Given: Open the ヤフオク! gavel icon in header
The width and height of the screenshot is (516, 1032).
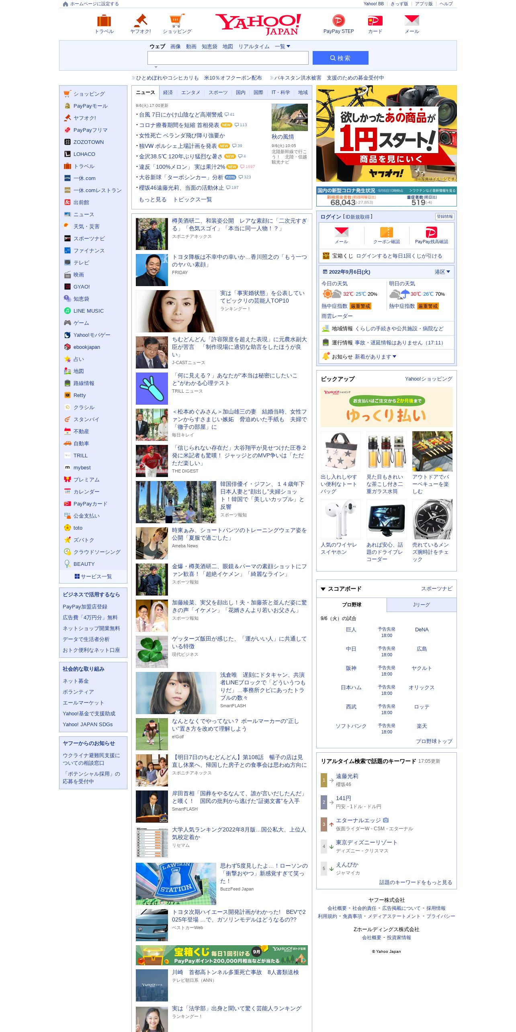Looking at the screenshot, I should point(141,20).
